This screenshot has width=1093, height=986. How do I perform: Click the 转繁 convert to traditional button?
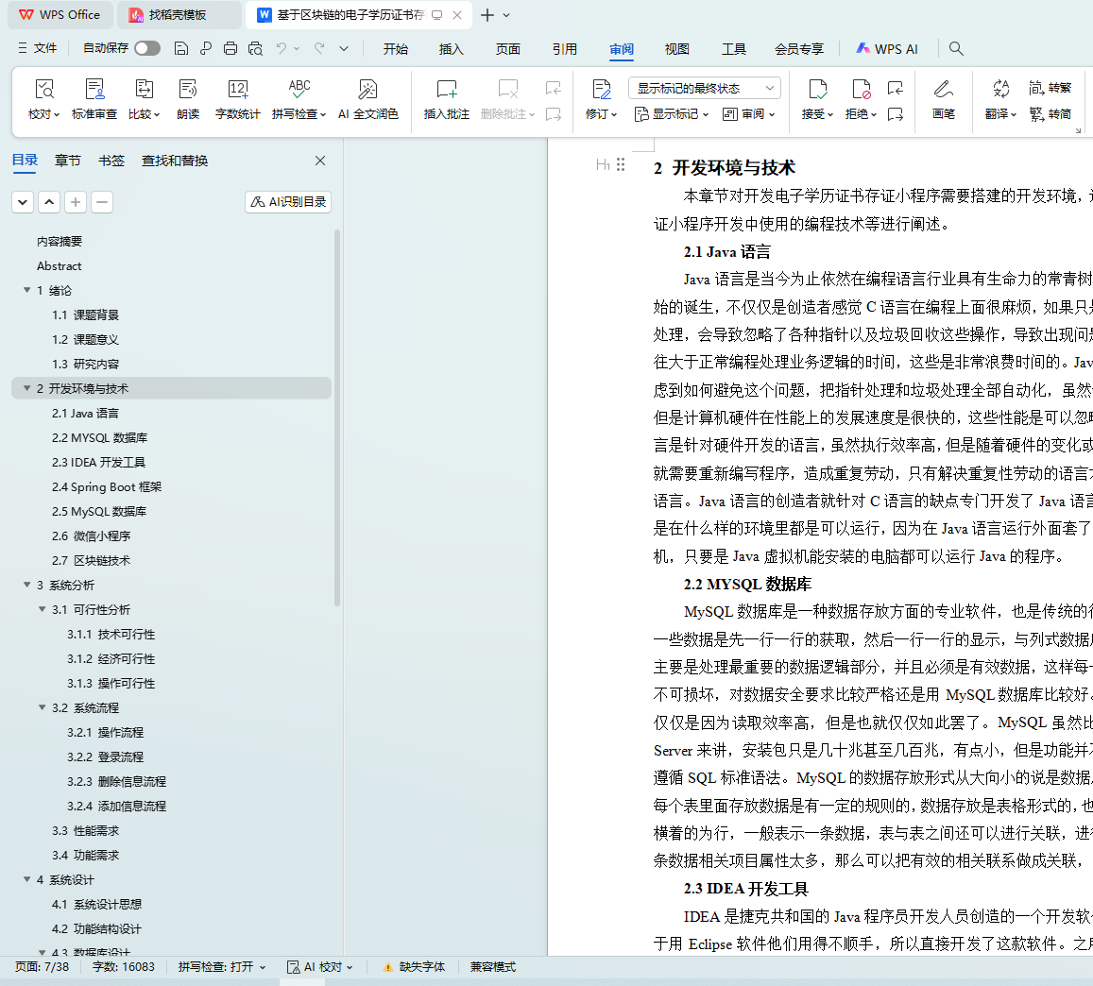(1050, 88)
